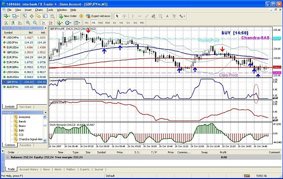
Task: Toggle chart shift from right border
Action: coord(51,23)
